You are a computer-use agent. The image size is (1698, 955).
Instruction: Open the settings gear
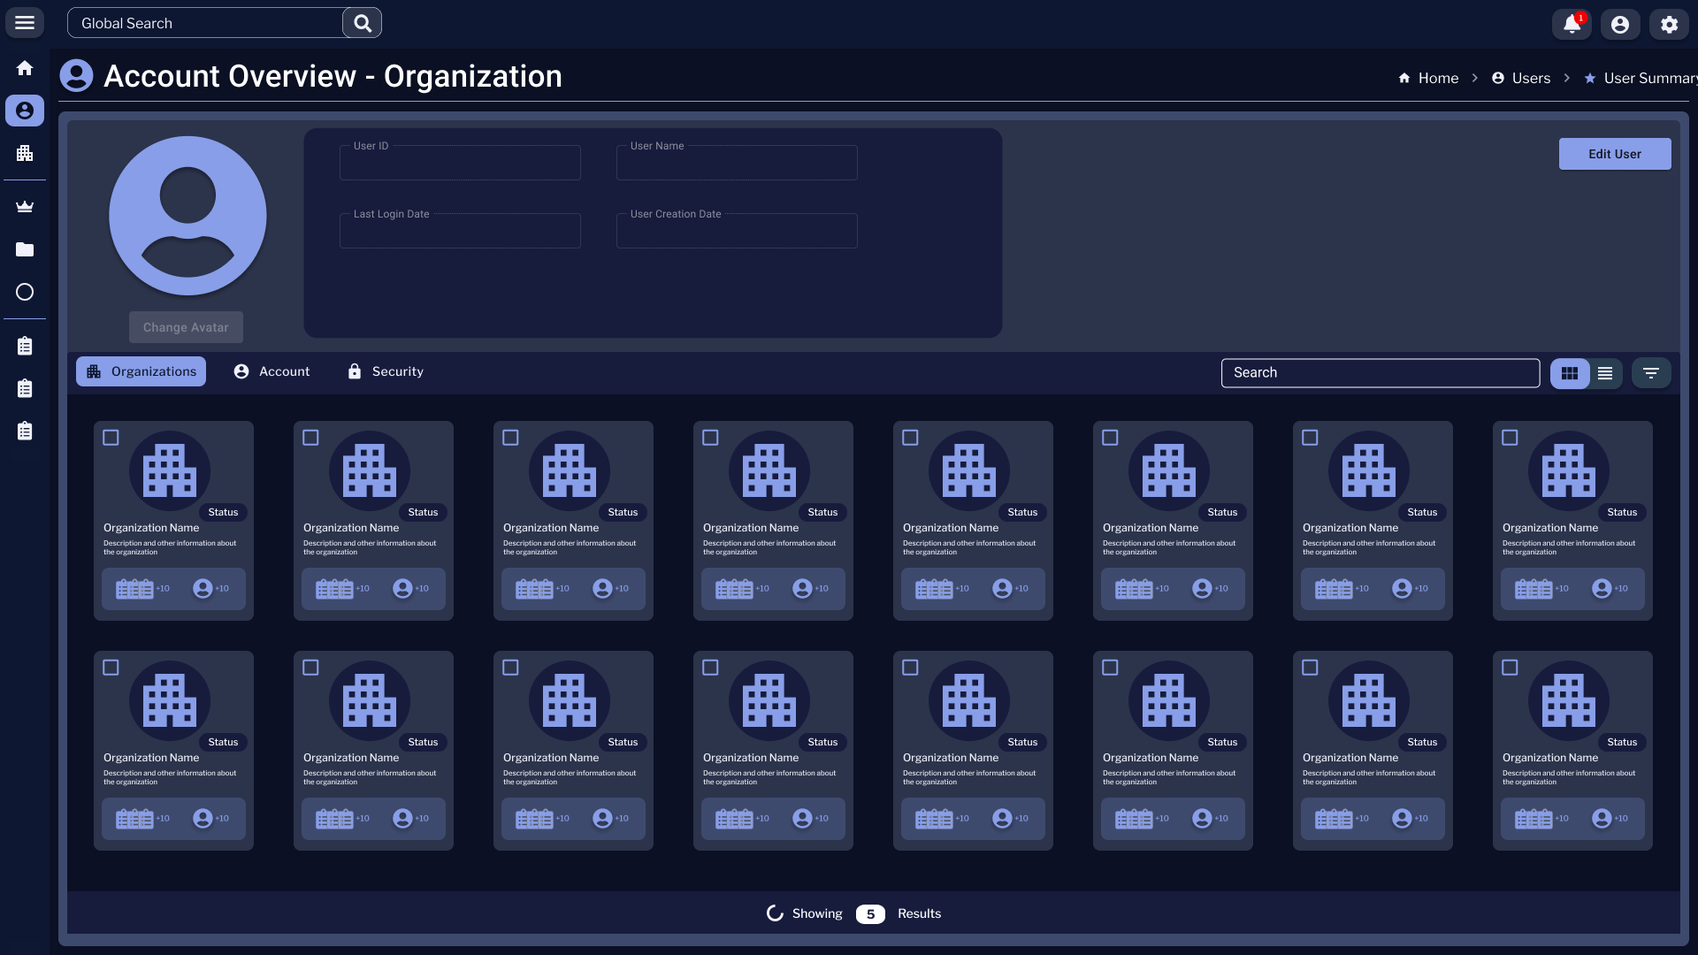click(x=1669, y=24)
